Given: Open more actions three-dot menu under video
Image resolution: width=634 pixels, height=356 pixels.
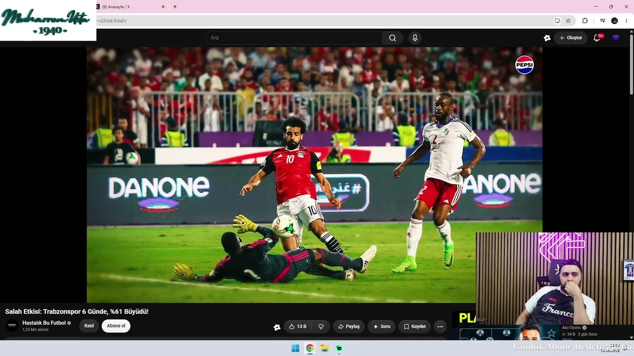Looking at the screenshot, I should [440, 326].
